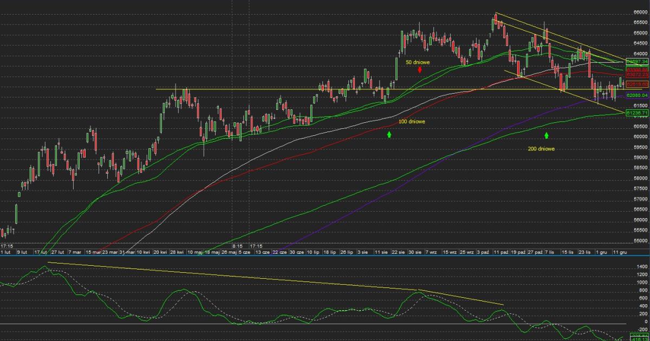This screenshot has height=341, width=650.
Task: Click the red down arrow below '50 dniowe'
Action: (x=420, y=70)
